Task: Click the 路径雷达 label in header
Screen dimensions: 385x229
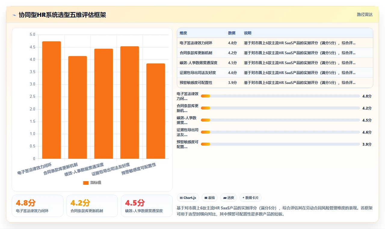Action: pos(365,14)
